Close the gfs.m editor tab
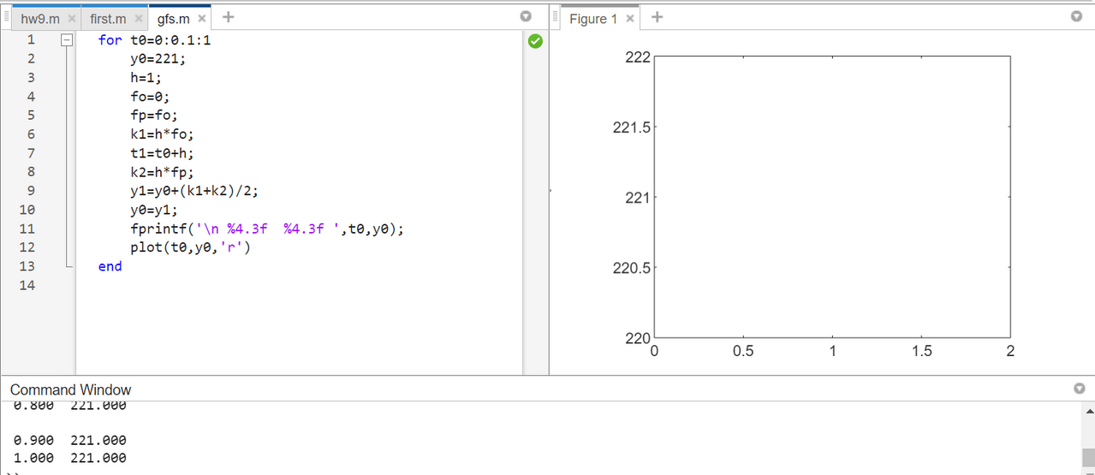Image resolution: width=1095 pixels, height=475 pixels. click(202, 19)
